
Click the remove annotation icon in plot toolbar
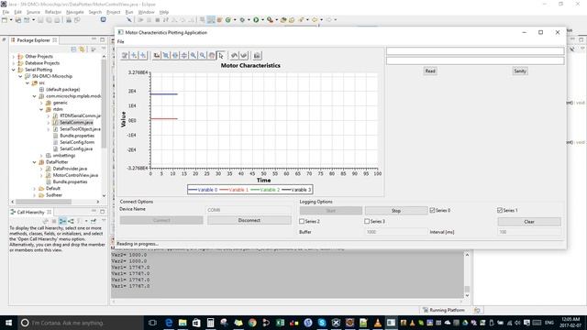(x=143, y=55)
